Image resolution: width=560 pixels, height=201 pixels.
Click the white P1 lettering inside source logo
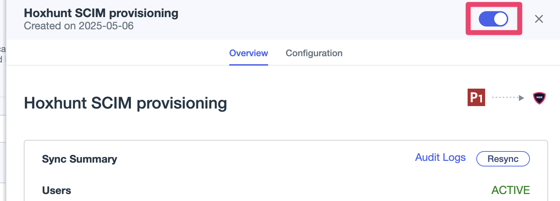point(476,97)
